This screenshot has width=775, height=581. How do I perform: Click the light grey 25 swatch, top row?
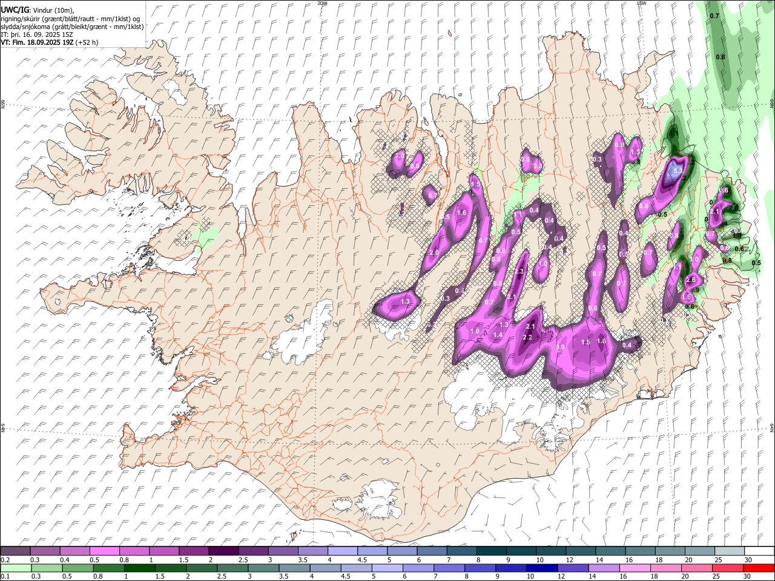point(729,551)
